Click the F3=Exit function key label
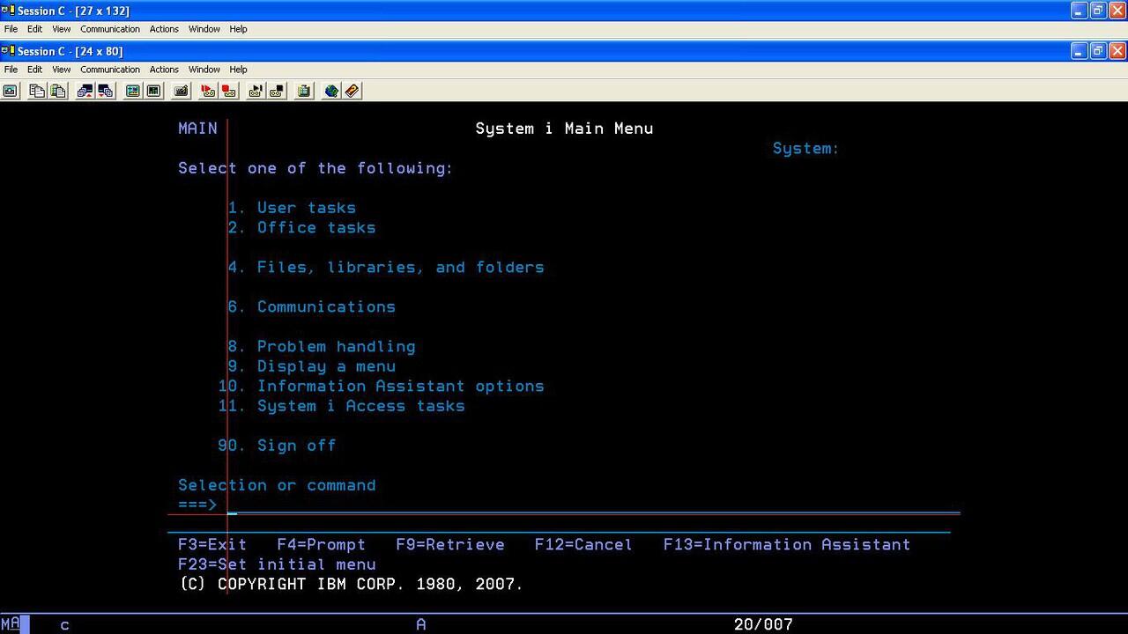The height and width of the screenshot is (634, 1128). click(212, 544)
